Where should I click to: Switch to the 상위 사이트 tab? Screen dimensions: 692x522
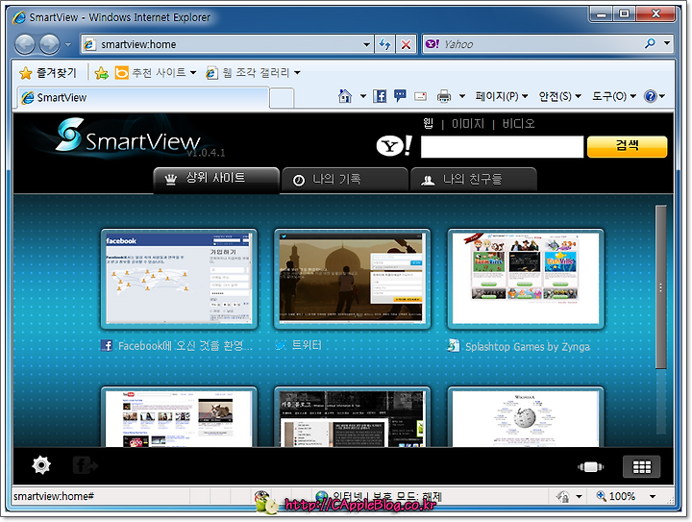click(x=216, y=179)
